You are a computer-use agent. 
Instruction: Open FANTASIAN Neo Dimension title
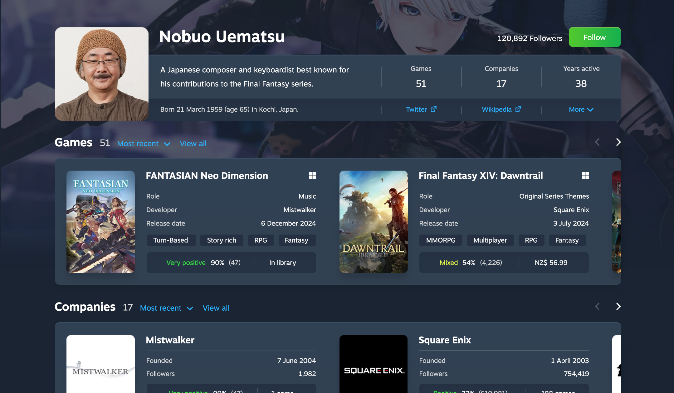207,176
